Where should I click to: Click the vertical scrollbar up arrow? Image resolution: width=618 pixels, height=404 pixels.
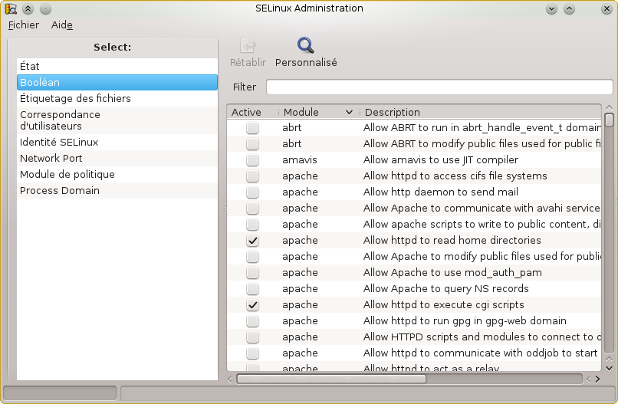(609, 107)
